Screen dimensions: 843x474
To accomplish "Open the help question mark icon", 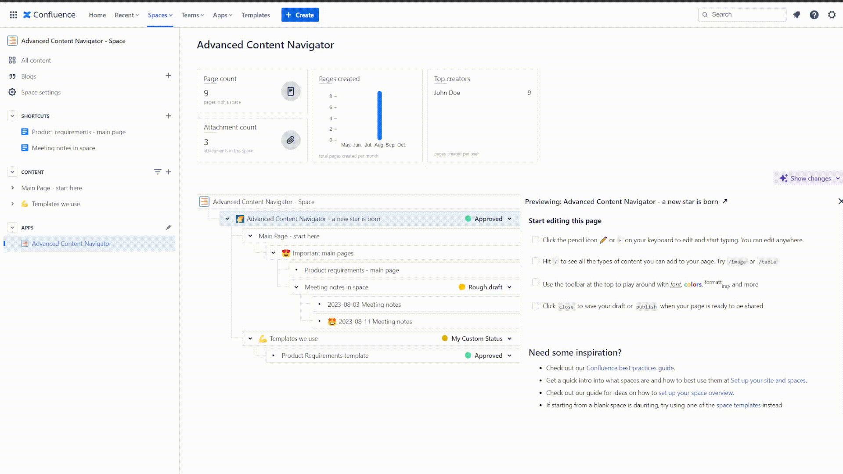I will point(814,15).
